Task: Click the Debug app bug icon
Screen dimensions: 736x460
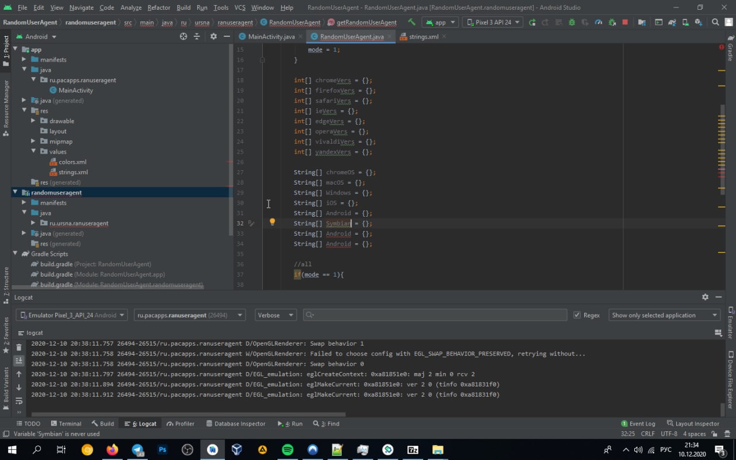Action: (x=572, y=22)
